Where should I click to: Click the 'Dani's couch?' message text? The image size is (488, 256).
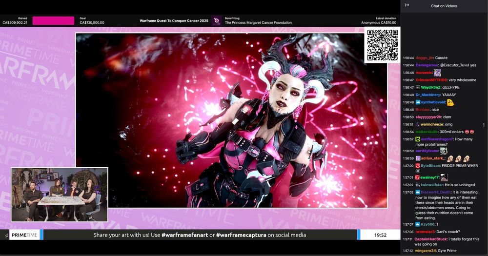(449, 232)
